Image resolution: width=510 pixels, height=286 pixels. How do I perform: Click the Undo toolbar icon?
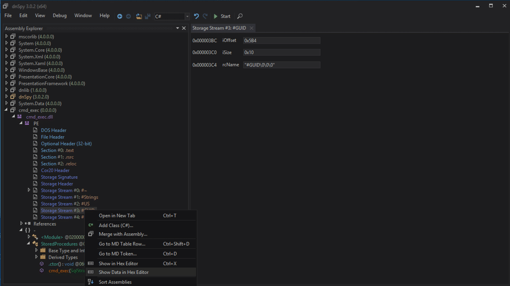[196, 16]
